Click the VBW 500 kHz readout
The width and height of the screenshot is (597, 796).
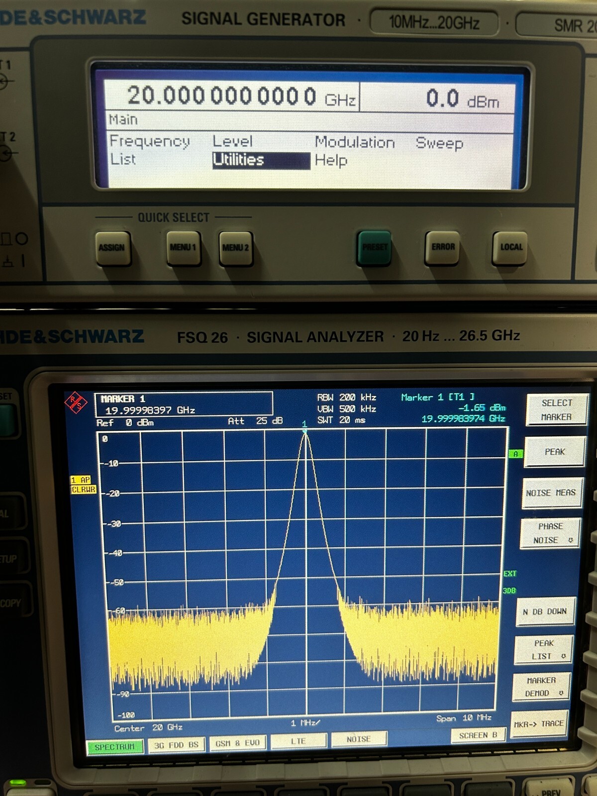coord(347,409)
